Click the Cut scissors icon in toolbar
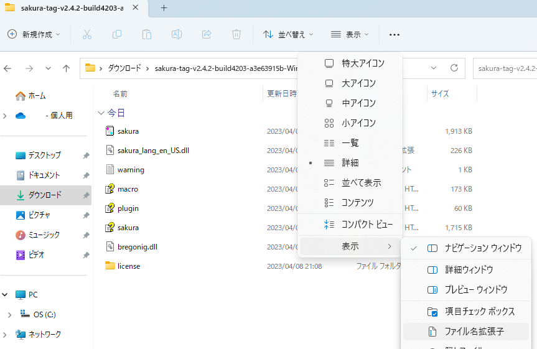 coord(87,34)
